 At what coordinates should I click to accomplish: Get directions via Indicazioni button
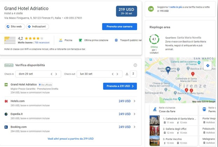pos(38,26)
